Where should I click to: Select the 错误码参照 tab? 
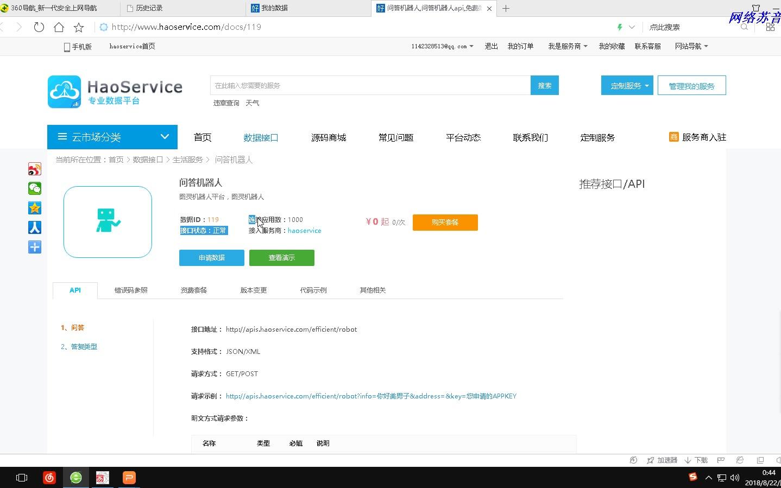131,290
